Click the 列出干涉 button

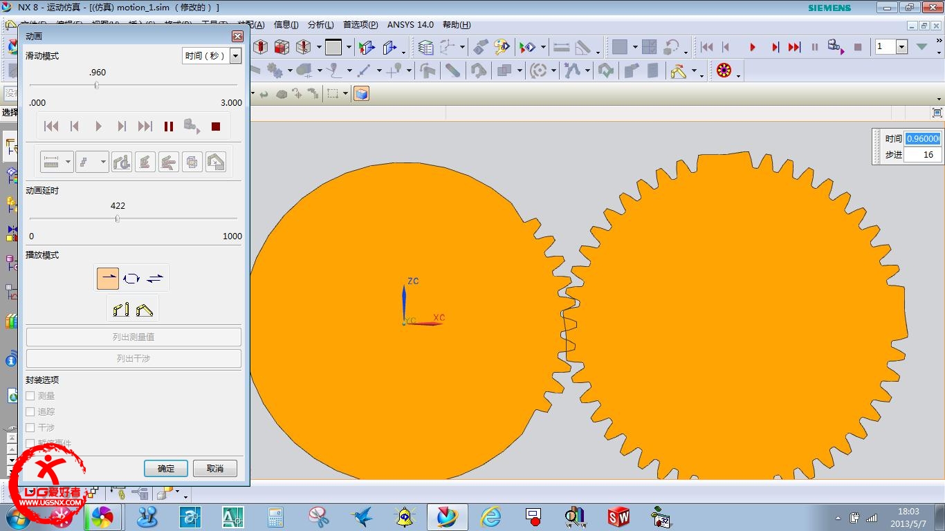(134, 359)
